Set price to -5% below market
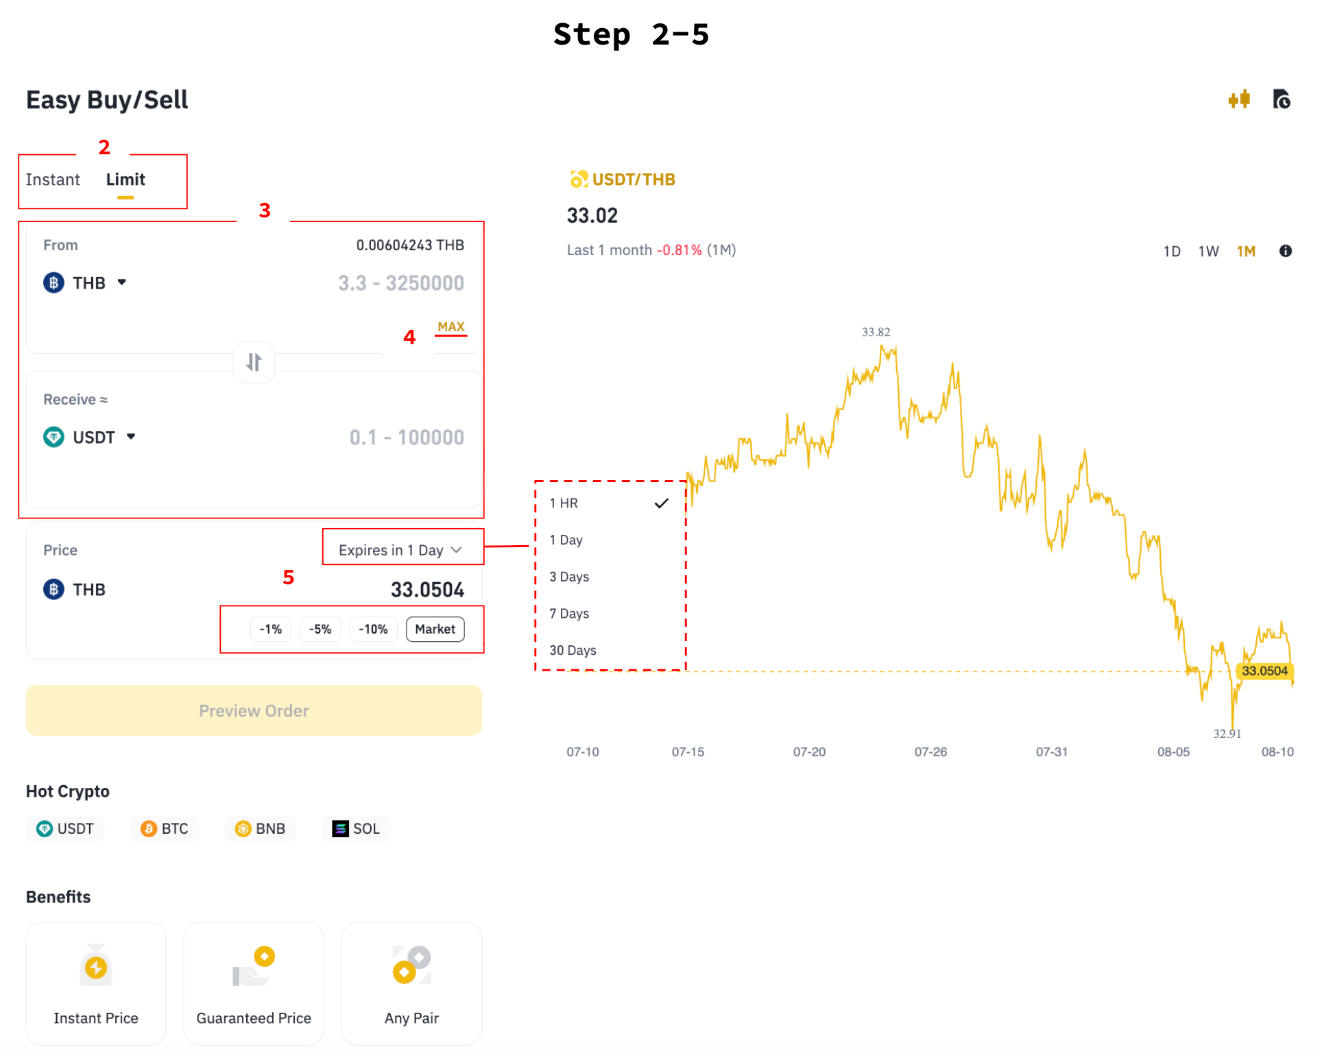 [320, 630]
